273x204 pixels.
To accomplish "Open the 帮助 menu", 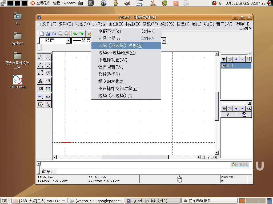I will click(242, 24).
